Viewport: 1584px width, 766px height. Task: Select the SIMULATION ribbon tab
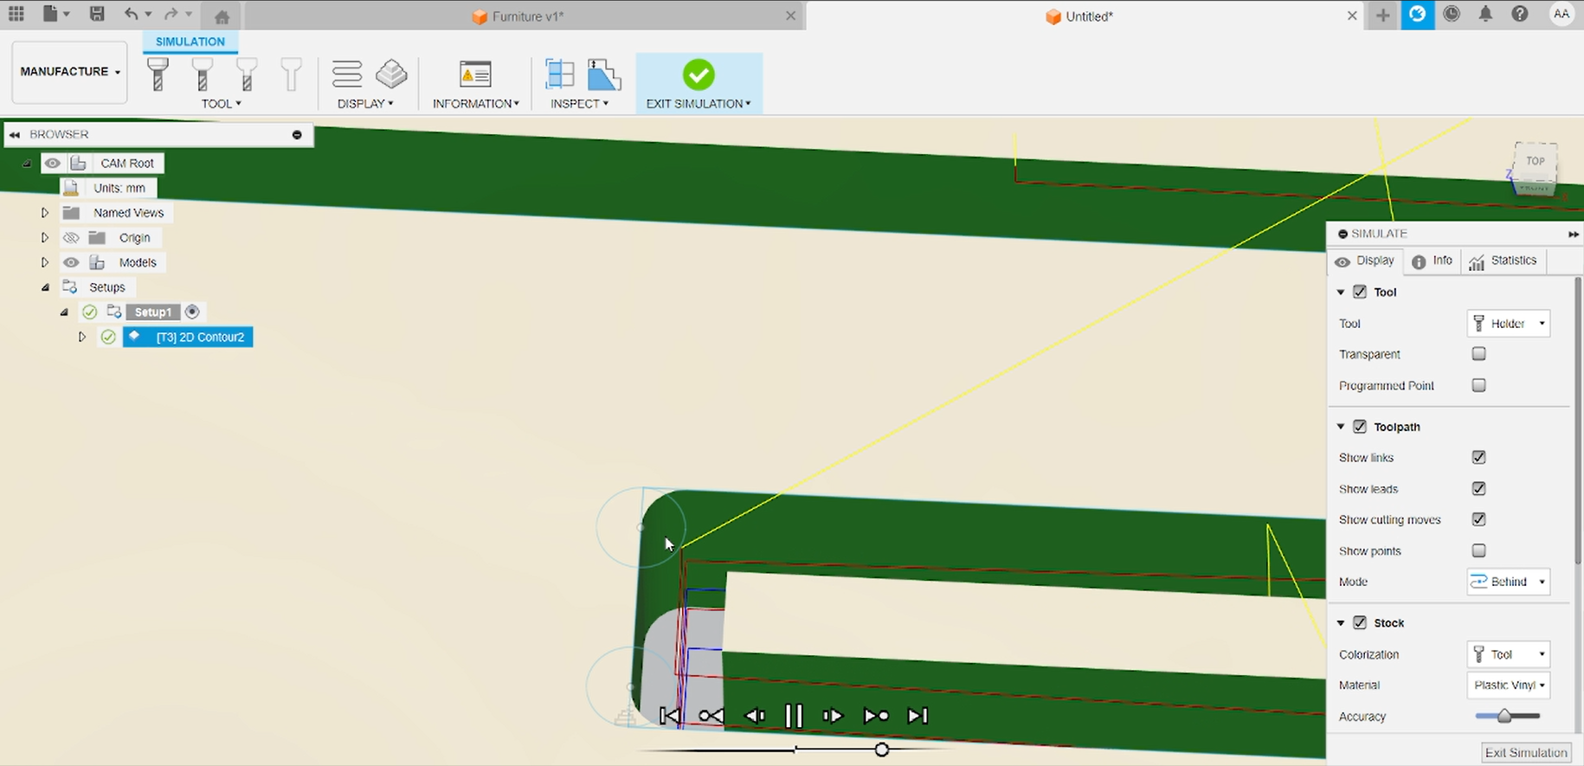click(x=190, y=42)
